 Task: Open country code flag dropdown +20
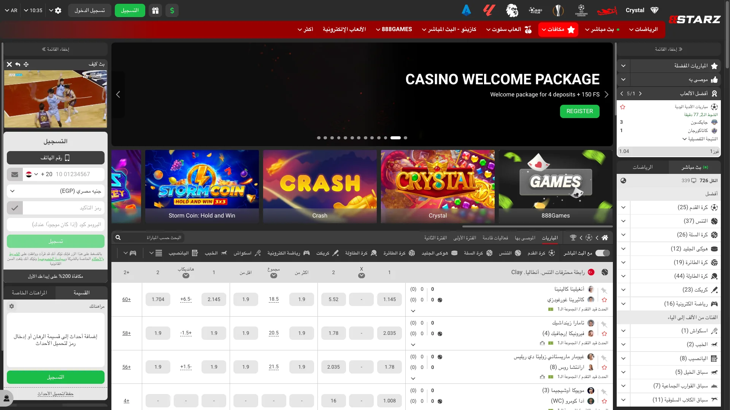click(x=32, y=174)
